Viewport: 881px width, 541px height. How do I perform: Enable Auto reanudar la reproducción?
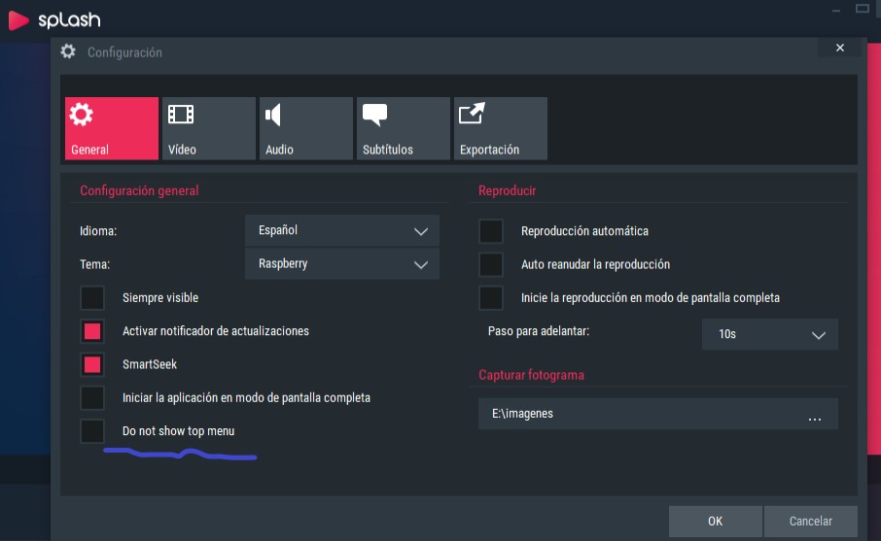[x=491, y=264]
